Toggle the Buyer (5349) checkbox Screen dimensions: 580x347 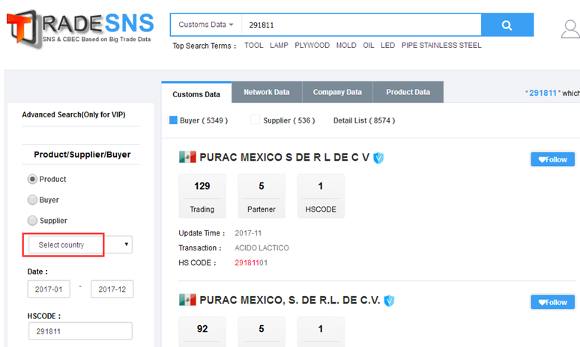[173, 120]
